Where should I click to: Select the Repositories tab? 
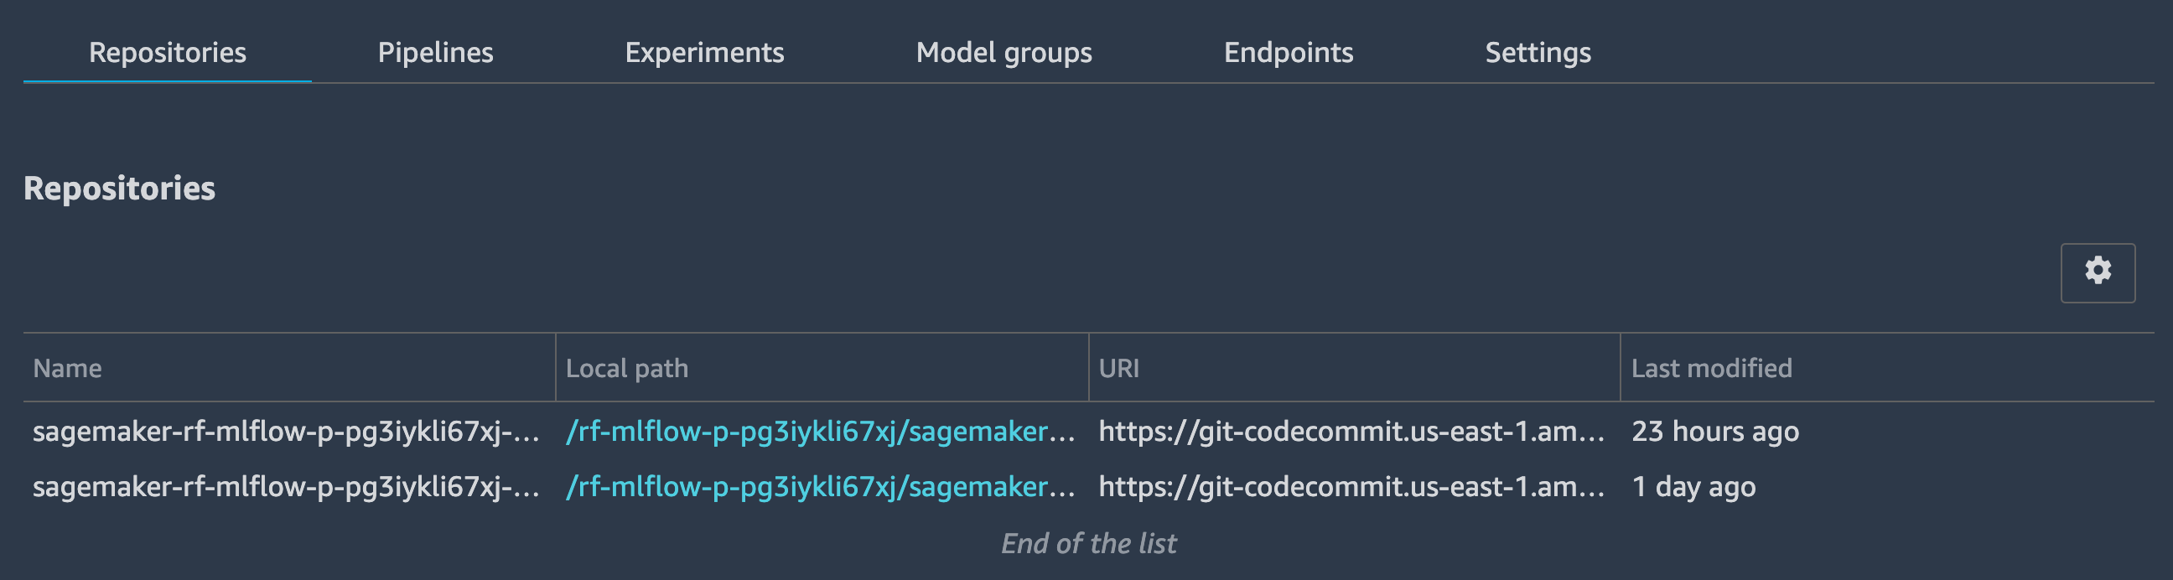[x=167, y=52]
